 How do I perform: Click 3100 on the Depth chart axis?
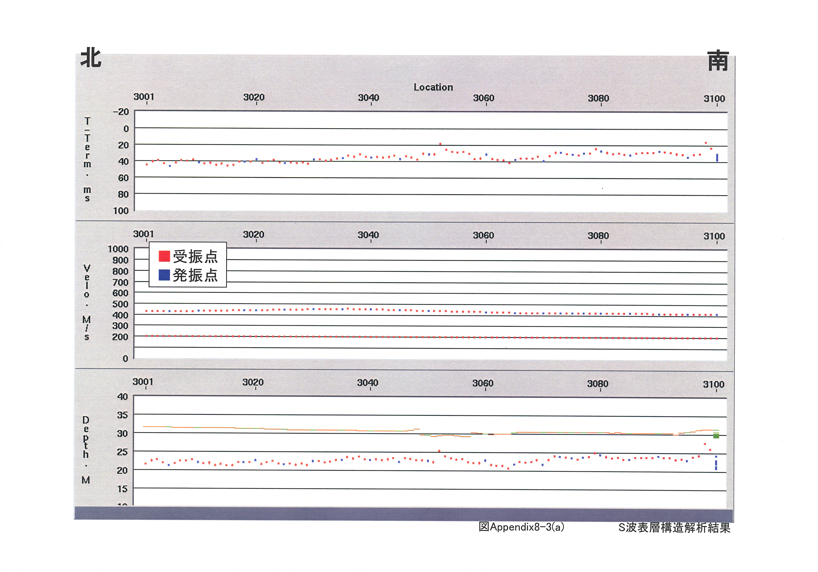(713, 385)
